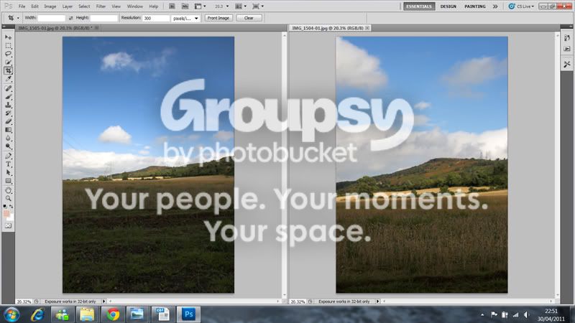Click the Height input field
The height and width of the screenshot is (323, 575).
(103, 18)
